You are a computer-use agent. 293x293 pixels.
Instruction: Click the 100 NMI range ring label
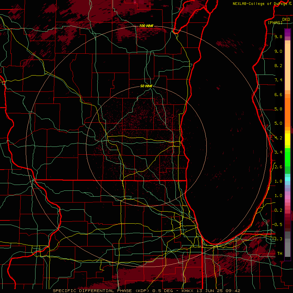146,26
